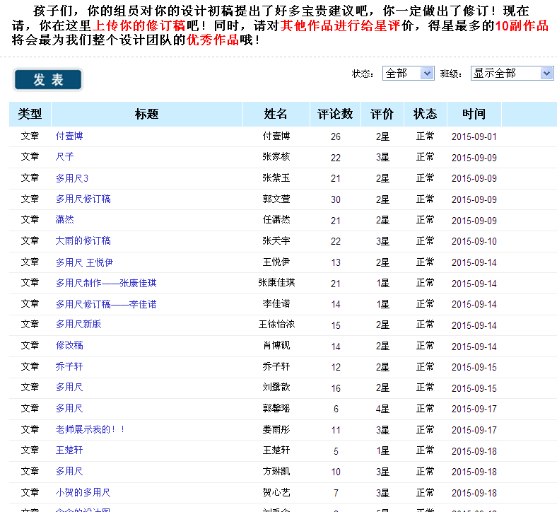The width and height of the screenshot is (557, 512).
Task: Open the 老师展示我的！！ article
Action: point(90,429)
